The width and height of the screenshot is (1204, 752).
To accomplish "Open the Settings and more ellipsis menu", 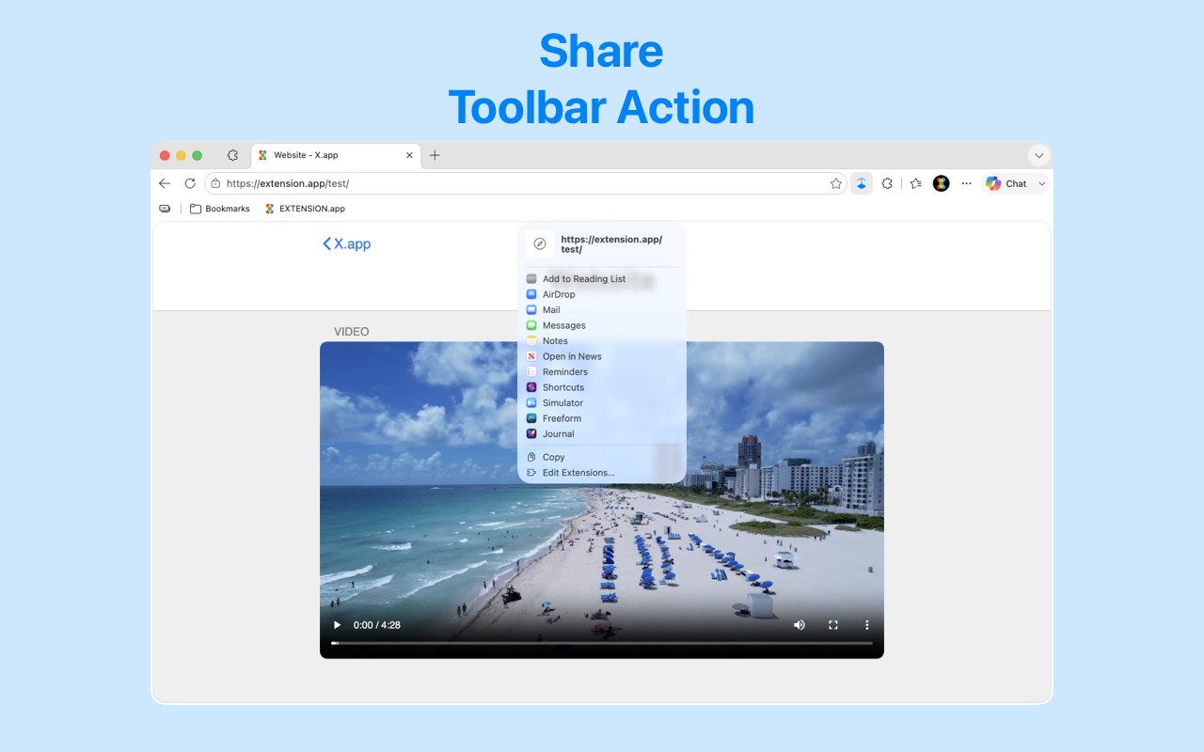I will tap(966, 183).
